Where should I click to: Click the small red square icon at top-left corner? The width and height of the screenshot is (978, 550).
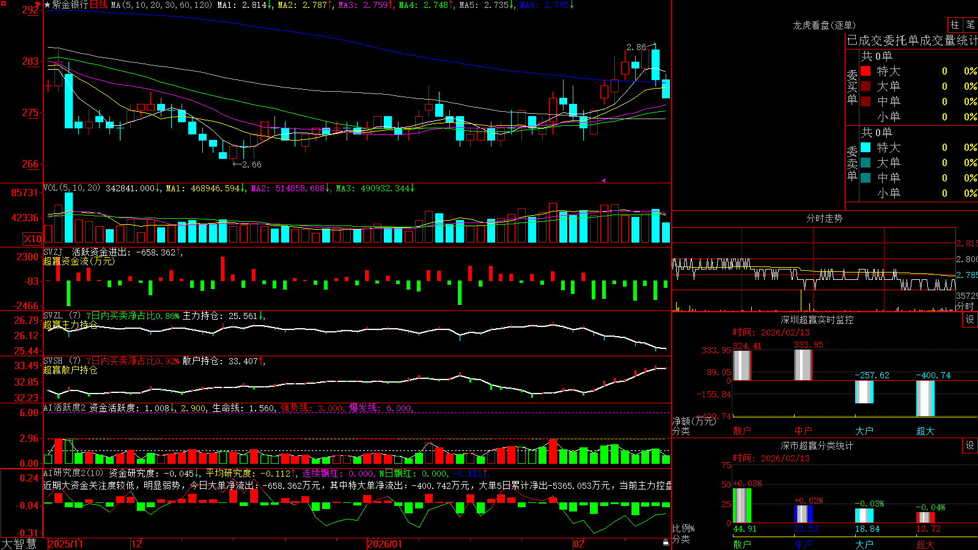pos(2,2)
